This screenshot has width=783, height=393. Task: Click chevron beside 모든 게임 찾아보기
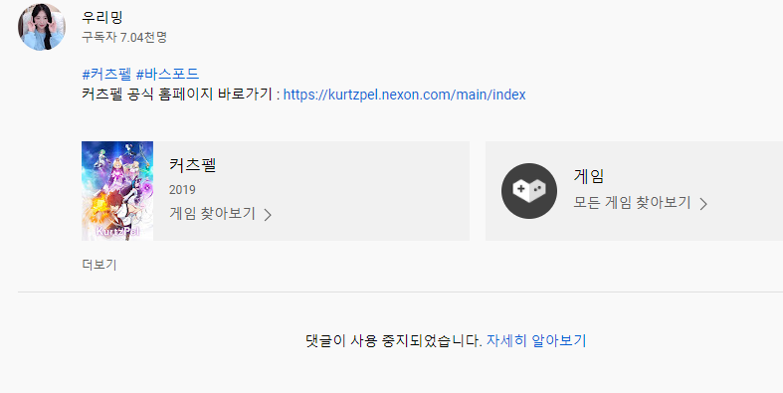click(703, 204)
